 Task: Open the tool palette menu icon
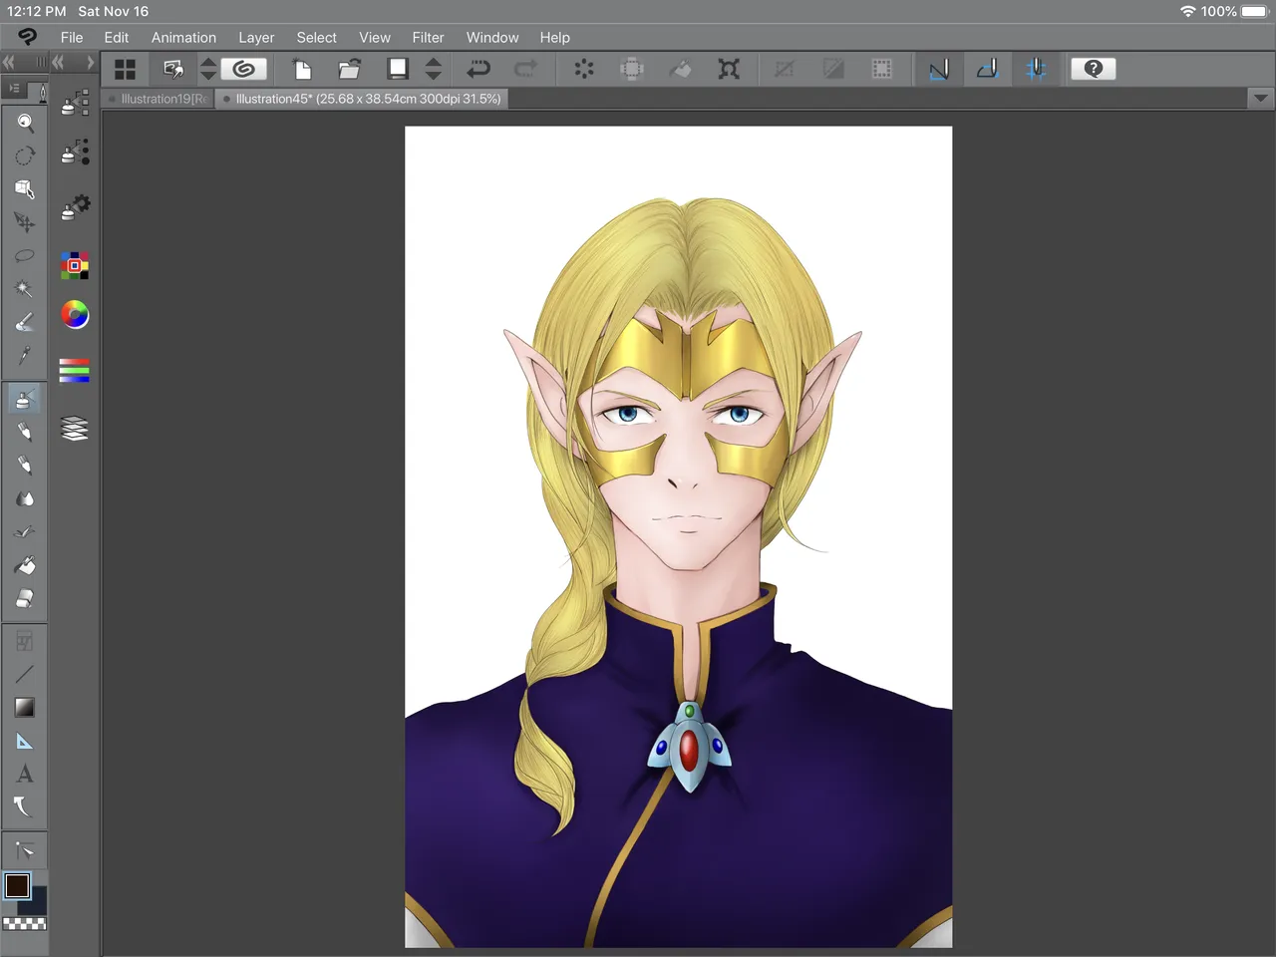click(x=14, y=89)
